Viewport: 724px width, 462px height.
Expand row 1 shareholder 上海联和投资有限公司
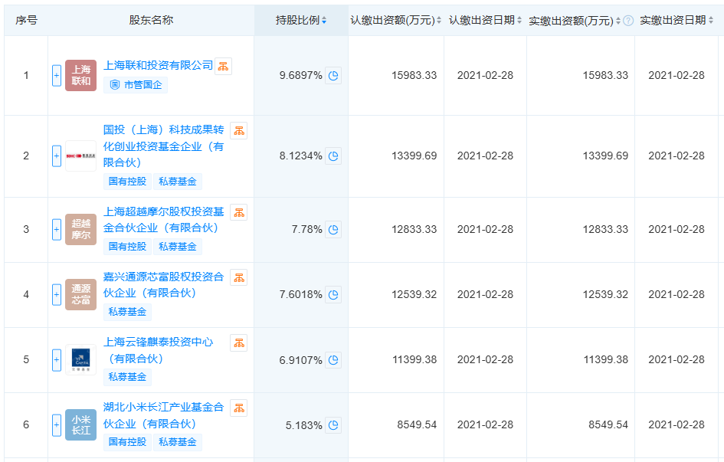pyautogui.click(x=57, y=75)
